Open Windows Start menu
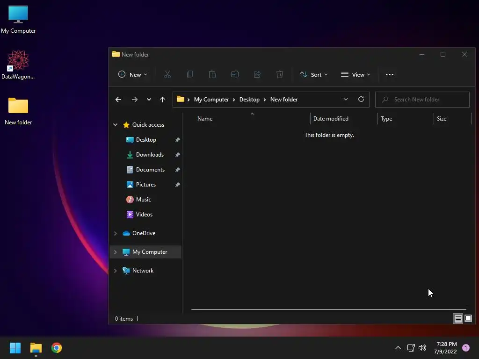Screen dimensions: 479x359 coord(15,348)
